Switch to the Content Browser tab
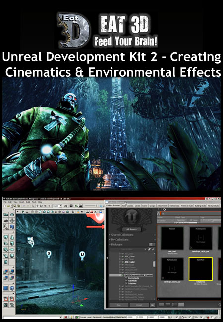Image resolution: width=223 pixels, height=322 pixels. pyautogui.click(x=113, y=206)
